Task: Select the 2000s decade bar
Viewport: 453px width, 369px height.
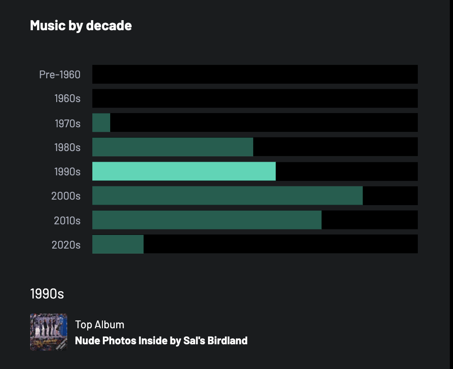Action: pyautogui.click(x=227, y=195)
